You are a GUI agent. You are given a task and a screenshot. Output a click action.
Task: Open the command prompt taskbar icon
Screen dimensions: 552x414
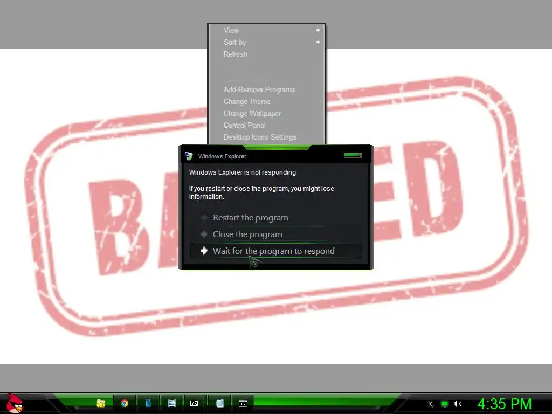[x=243, y=403]
